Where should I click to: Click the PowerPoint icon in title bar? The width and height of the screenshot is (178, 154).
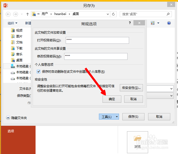click(6, 5)
